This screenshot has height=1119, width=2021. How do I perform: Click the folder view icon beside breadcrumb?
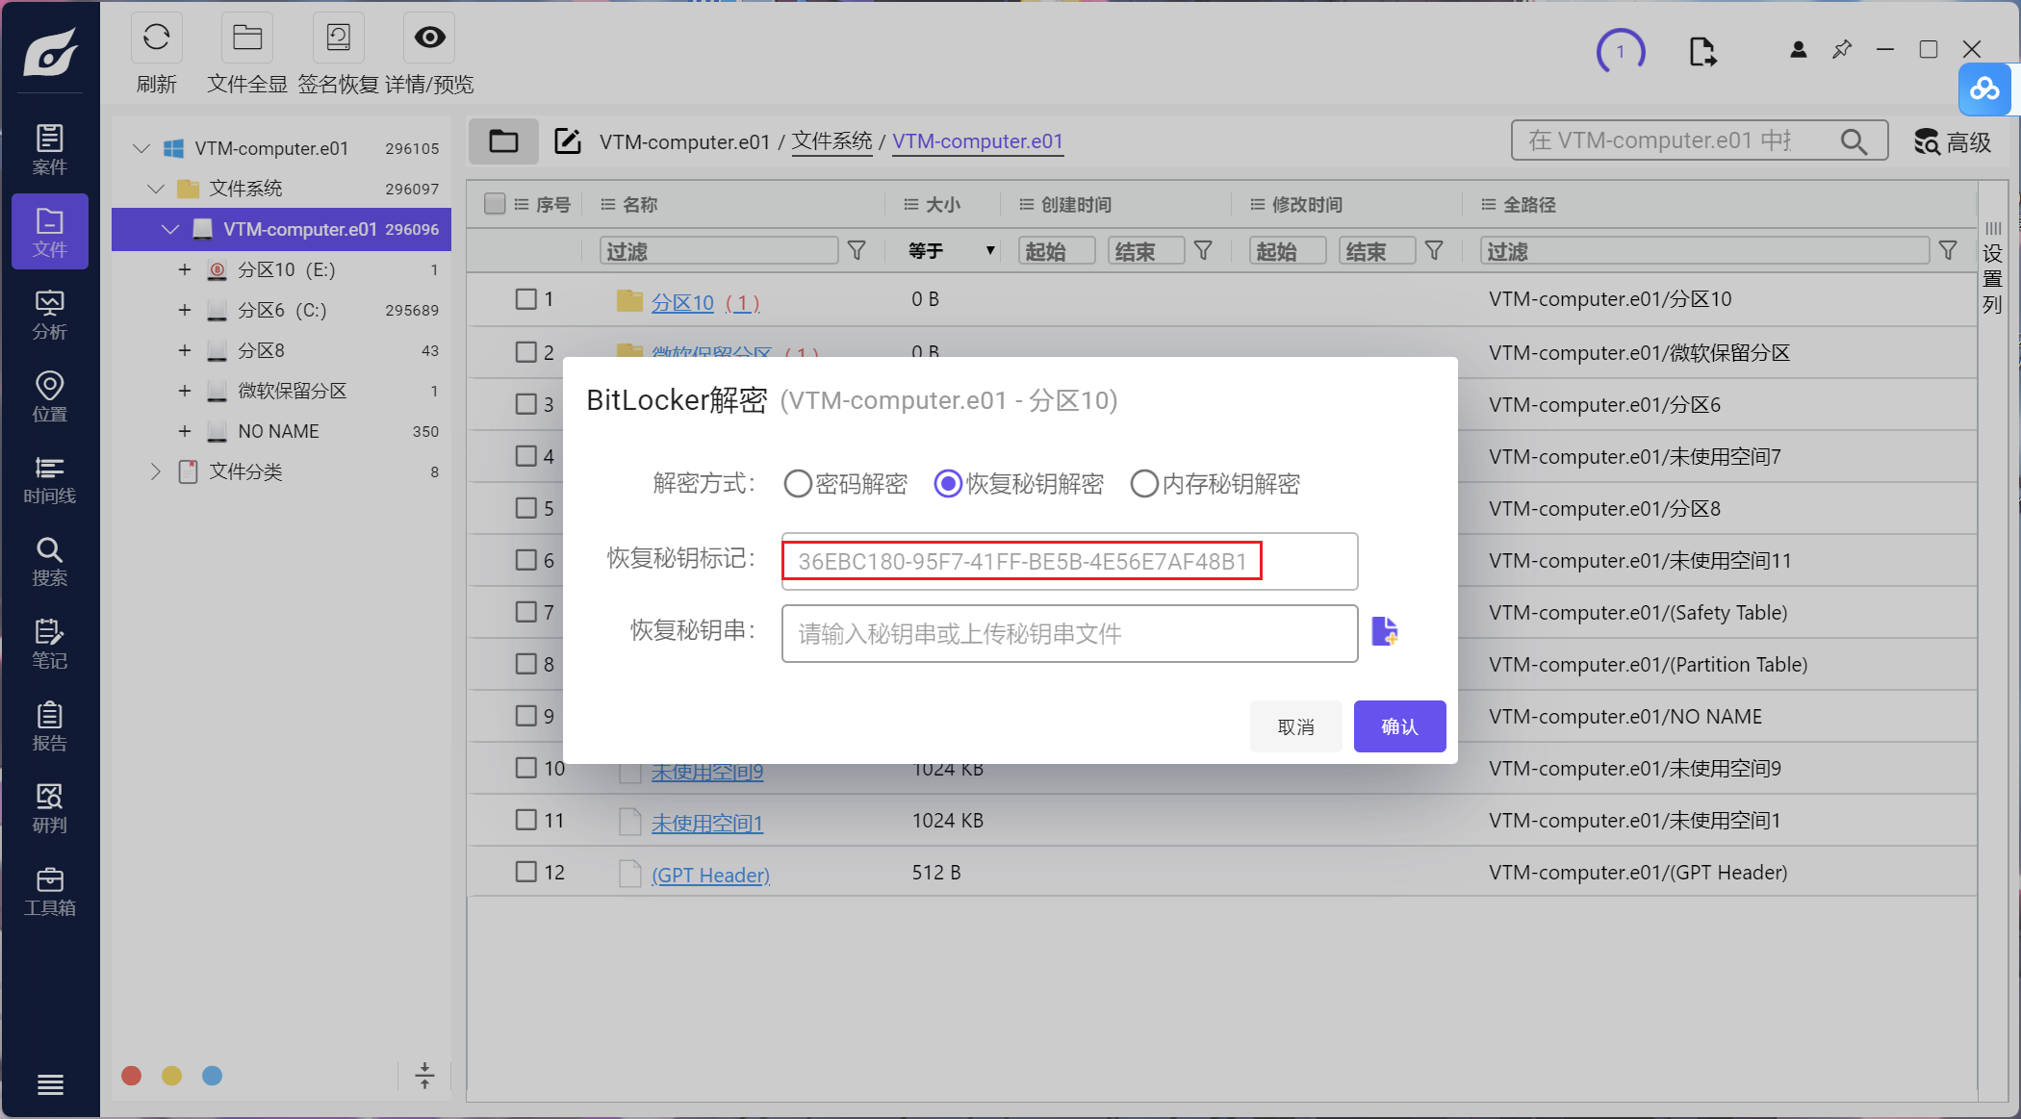pyautogui.click(x=503, y=141)
